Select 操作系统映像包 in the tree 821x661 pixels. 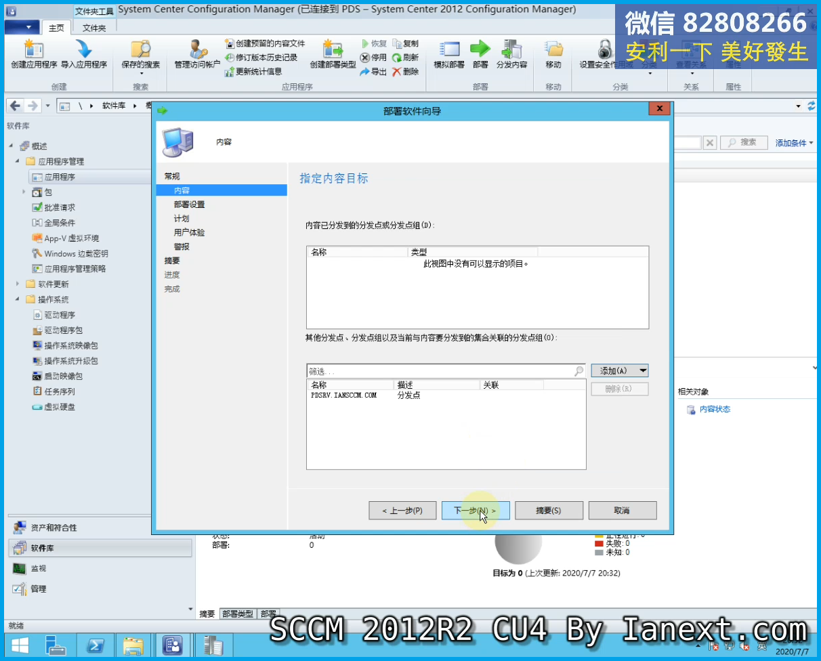click(x=71, y=345)
